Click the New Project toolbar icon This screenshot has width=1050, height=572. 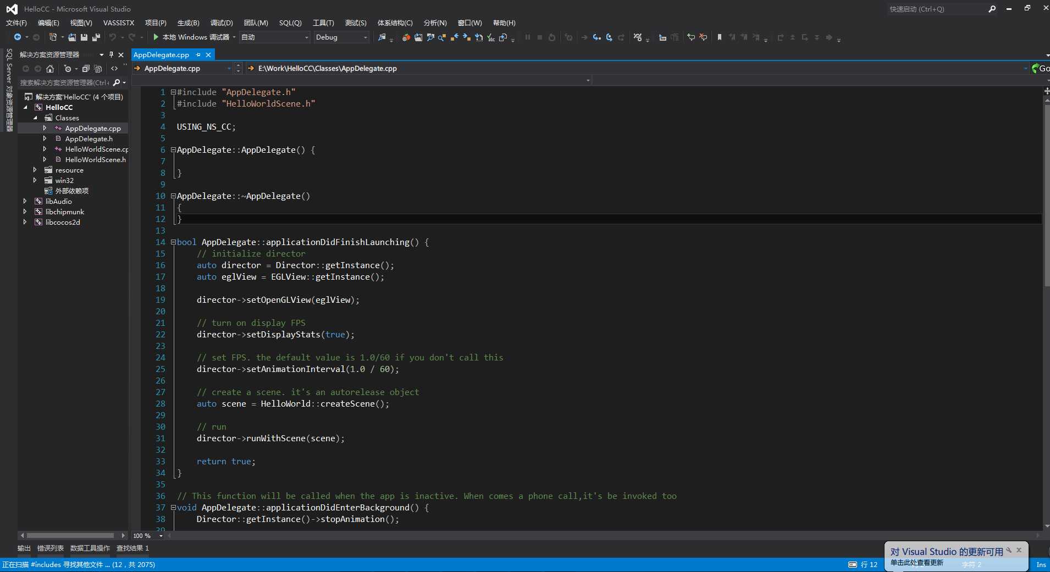coord(53,37)
